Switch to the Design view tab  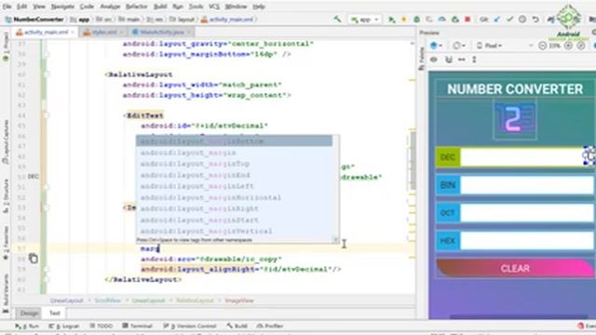click(29, 314)
